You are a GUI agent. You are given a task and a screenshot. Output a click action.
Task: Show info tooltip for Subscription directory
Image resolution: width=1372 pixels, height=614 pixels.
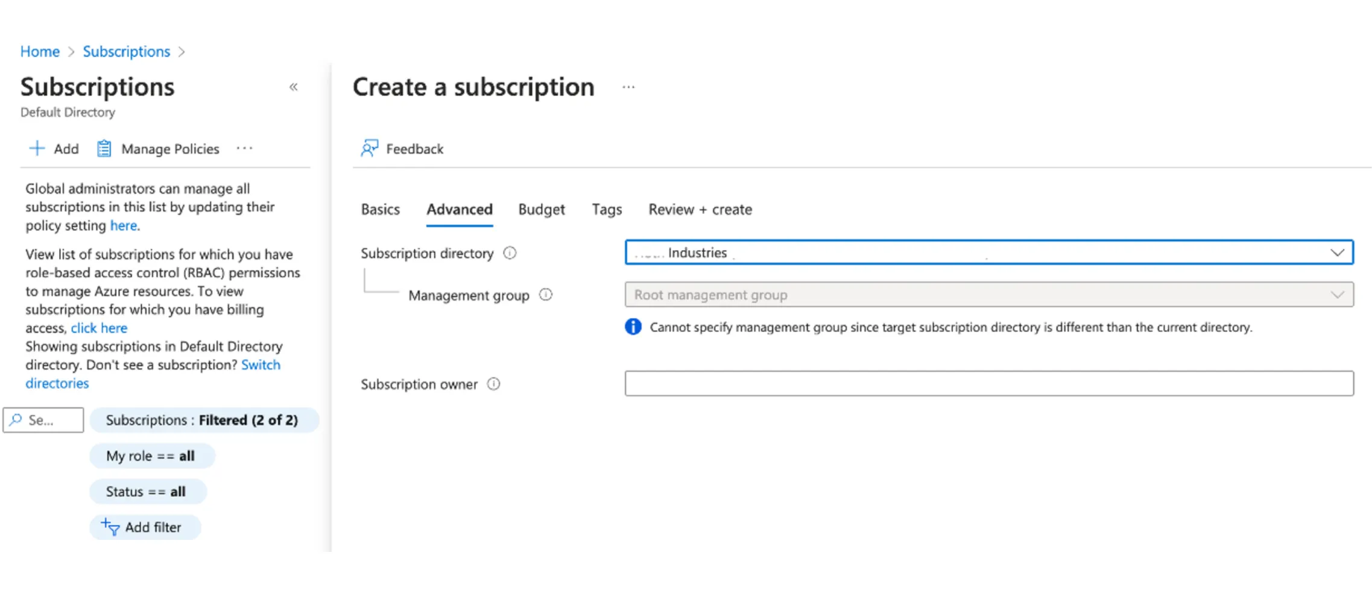510,253
